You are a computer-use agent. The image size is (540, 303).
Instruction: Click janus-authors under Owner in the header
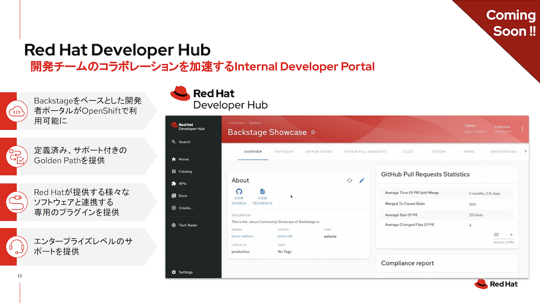tap(476, 132)
